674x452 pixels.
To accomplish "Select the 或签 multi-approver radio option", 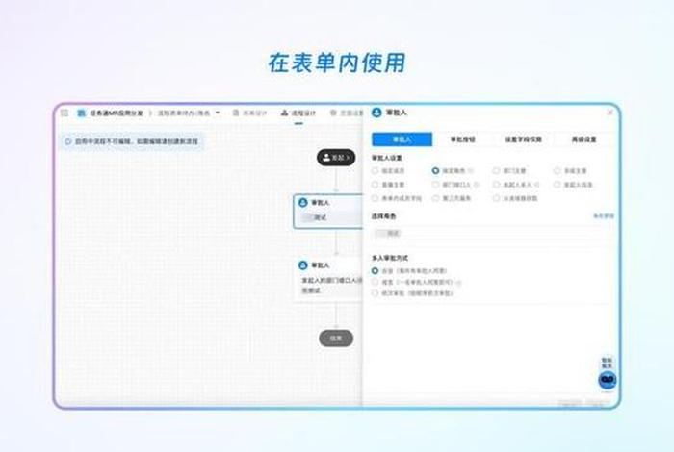I will coord(376,282).
